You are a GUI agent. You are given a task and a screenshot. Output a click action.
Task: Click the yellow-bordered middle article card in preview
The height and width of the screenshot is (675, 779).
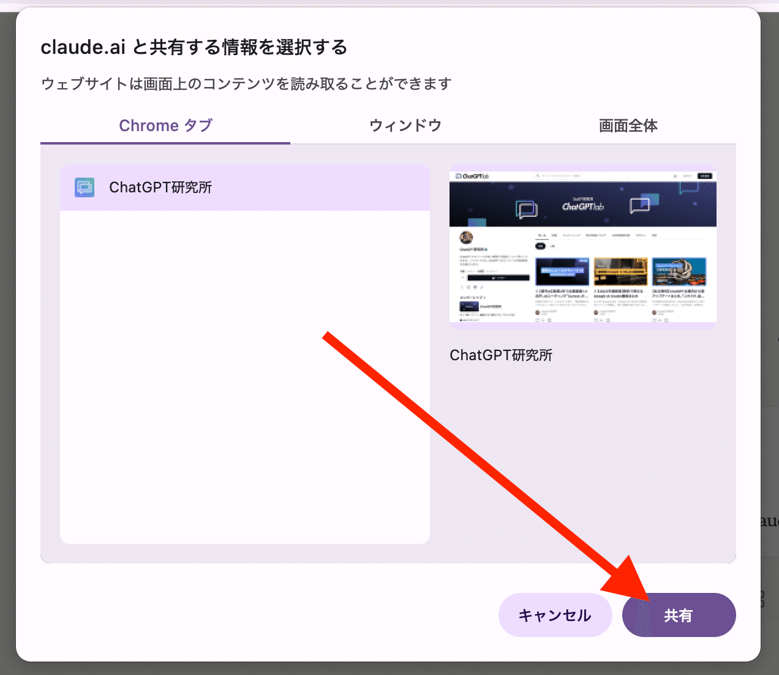point(620,271)
